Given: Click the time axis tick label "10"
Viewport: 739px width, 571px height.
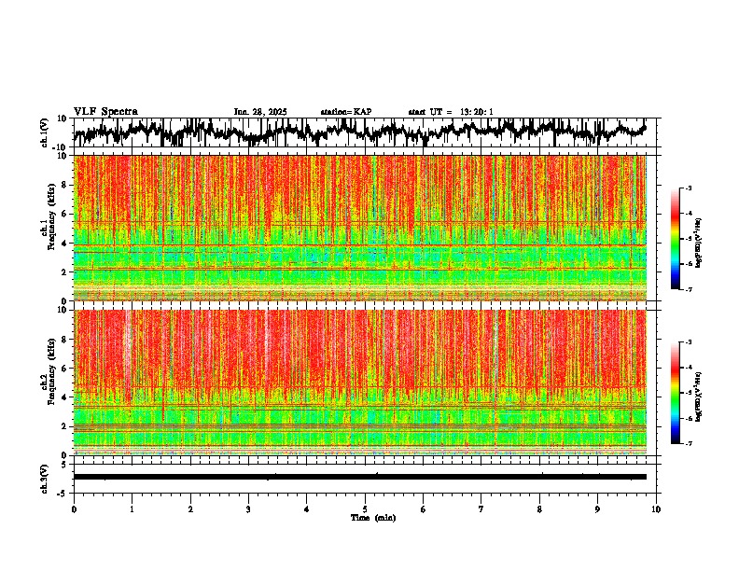Looking at the screenshot, I should (x=656, y=509).
